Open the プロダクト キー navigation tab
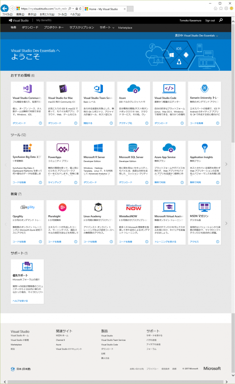The width and height of the screenshot is (235, 384). pos(54,27)
